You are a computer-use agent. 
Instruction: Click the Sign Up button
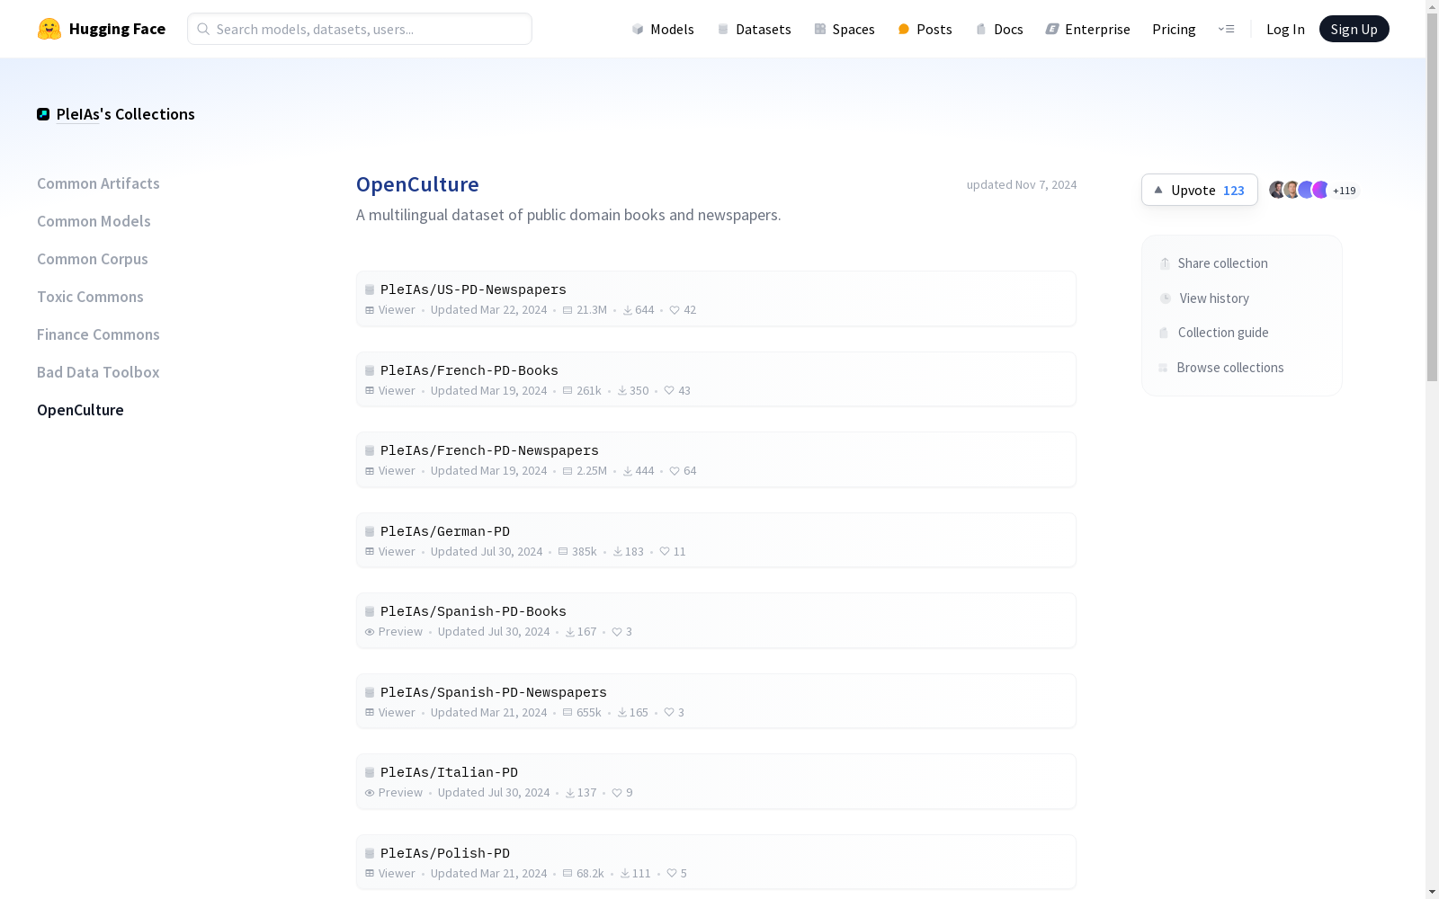[x=1354, y=29]
